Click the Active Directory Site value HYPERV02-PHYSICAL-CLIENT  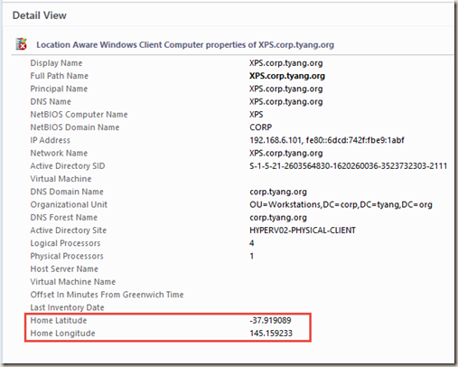(x=303, y=231)
